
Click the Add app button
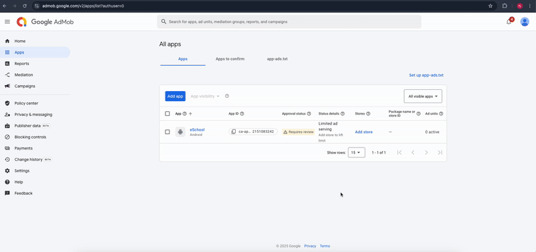(x=176, y=96)
